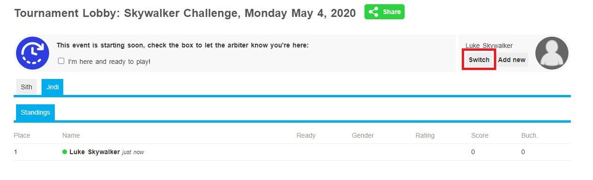Open the Standings tab
The height and width of the screenshot is (180, 593).
(35, 112)
